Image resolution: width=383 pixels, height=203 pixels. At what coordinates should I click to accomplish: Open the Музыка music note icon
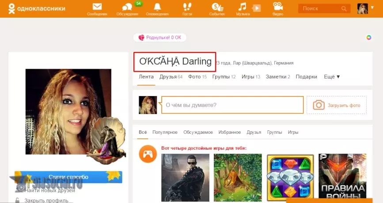pos(243,7)
